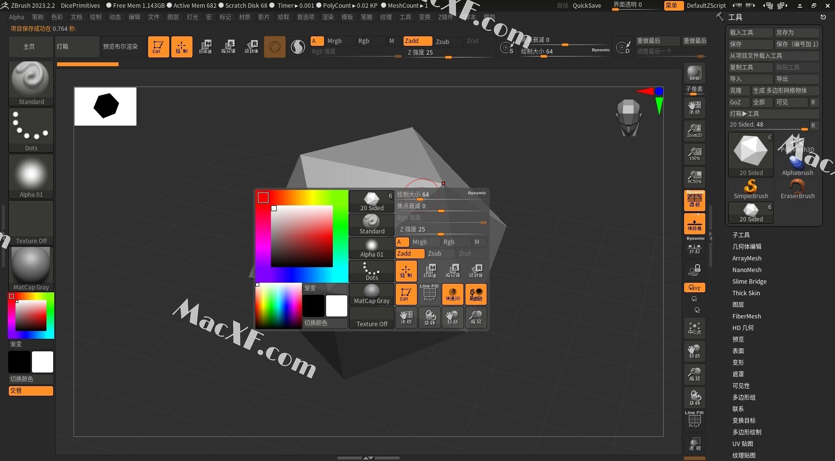Screen dimensions: 835x461
Task: Activate the Rotate gizmo (旋转轴) in top toolbar
Action: [x=252, y=47]
